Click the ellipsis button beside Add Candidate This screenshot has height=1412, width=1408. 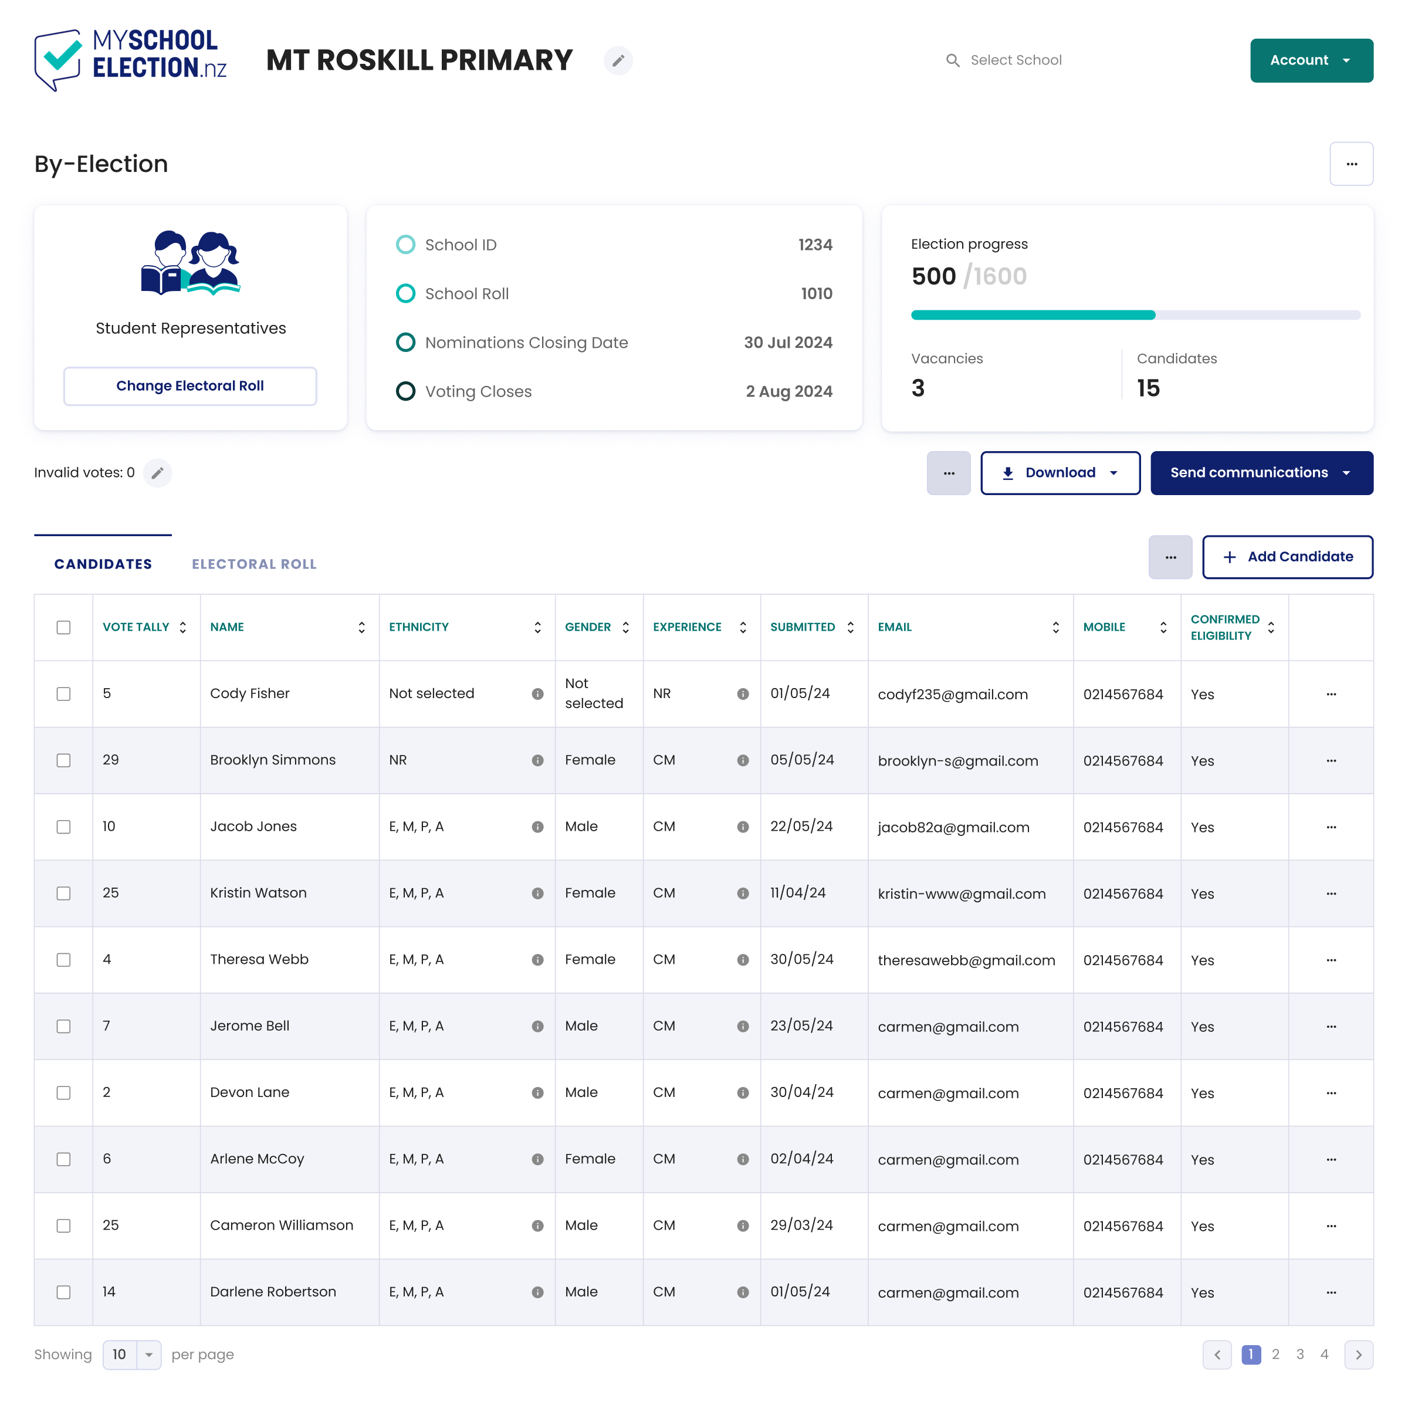pyautogui.click(x=1170, y=557)
